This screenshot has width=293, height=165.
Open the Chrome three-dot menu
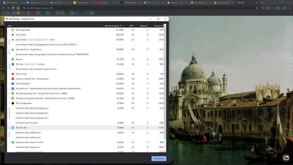(290, 8)
